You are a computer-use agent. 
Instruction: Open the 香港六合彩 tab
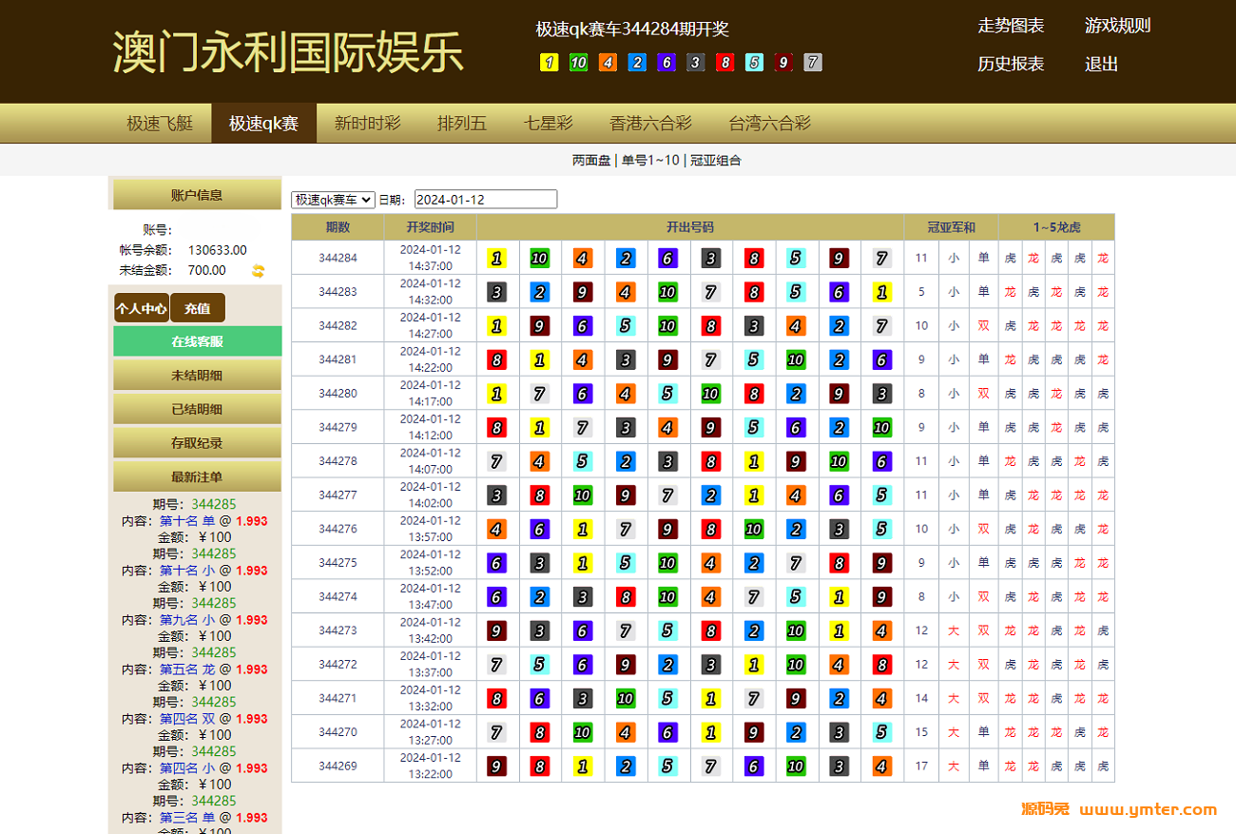point(650,124)
